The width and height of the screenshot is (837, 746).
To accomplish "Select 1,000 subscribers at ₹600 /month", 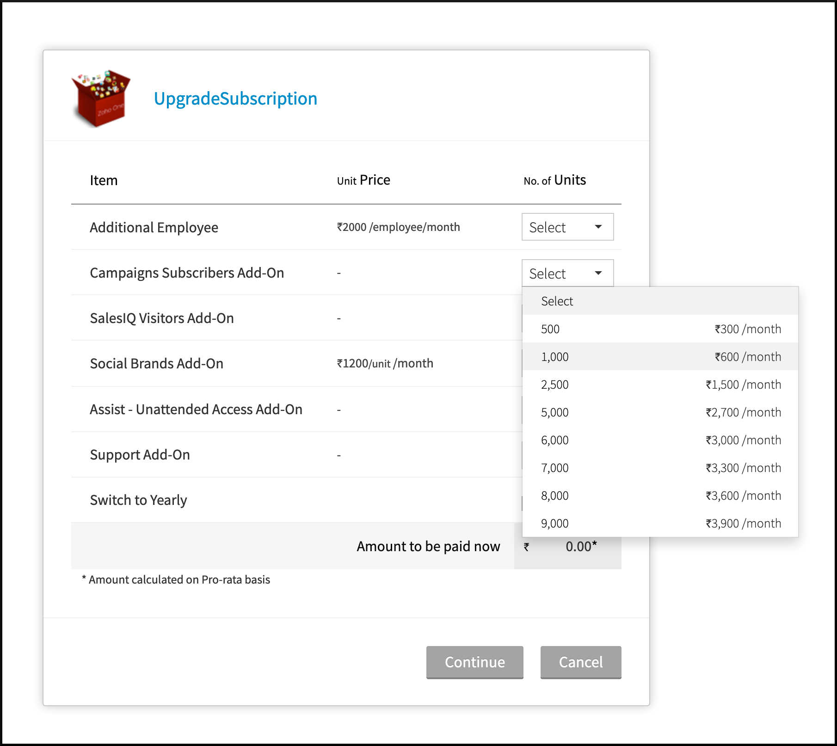I will pos(660,356).
